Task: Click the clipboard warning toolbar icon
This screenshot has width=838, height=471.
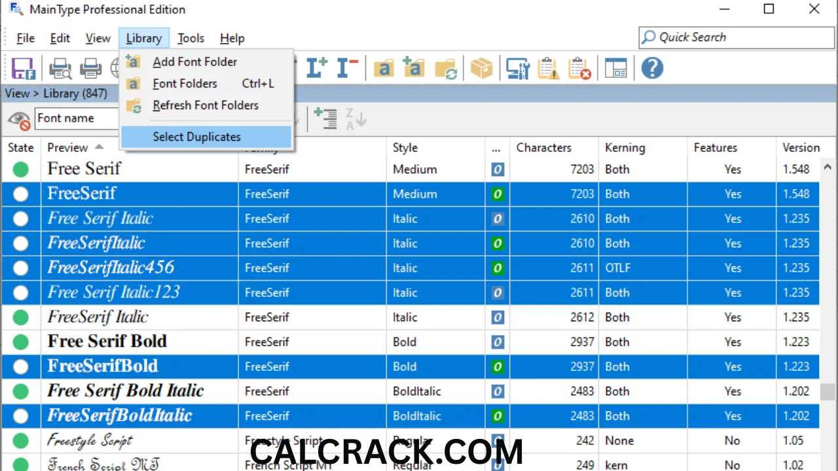Action: 548,68
